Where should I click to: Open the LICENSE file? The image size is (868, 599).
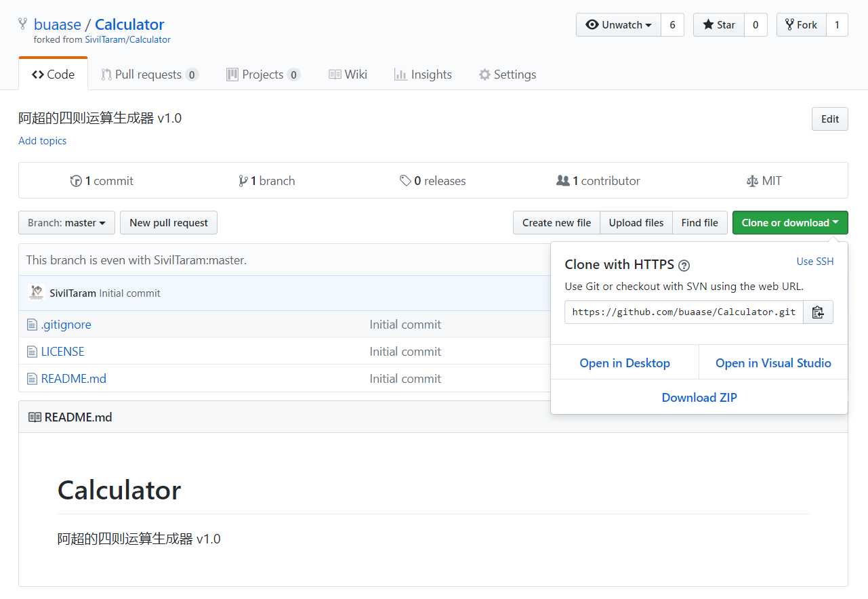63,352
